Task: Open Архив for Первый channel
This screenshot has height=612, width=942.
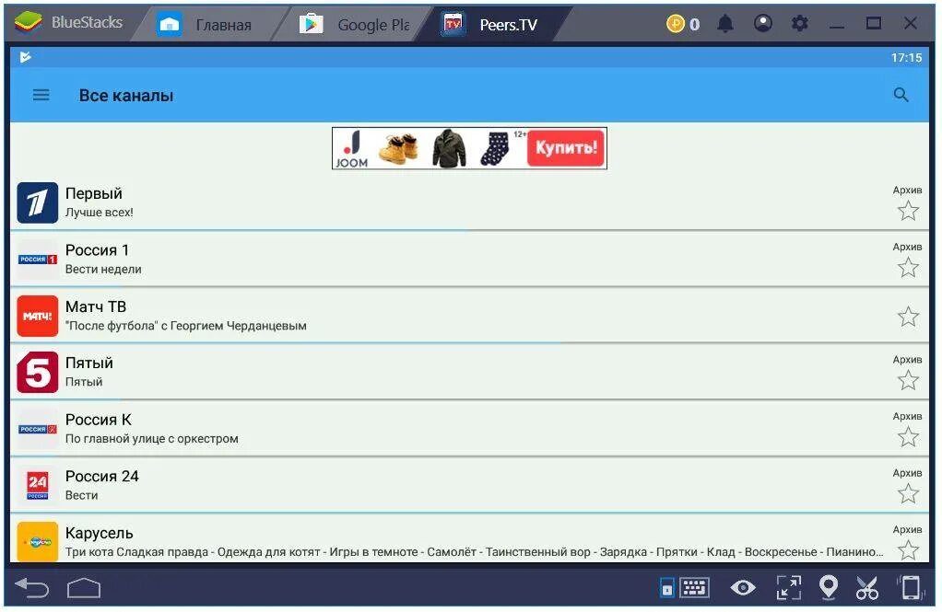Action: (x=907, y=190)
